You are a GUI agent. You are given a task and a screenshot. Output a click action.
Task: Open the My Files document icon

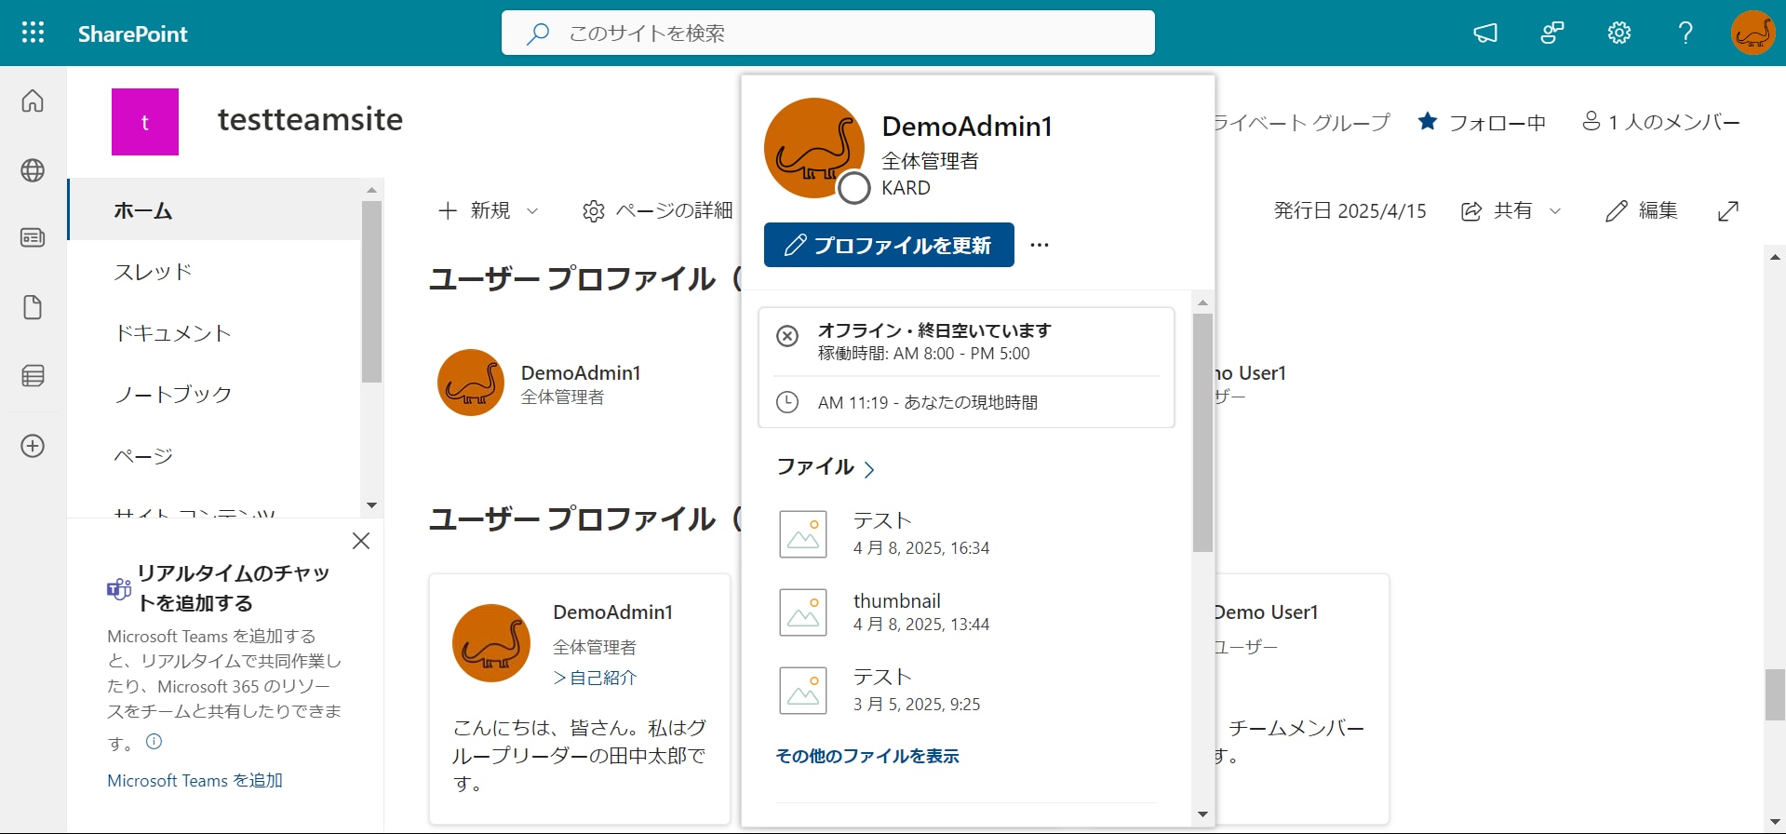click(33, 307)
